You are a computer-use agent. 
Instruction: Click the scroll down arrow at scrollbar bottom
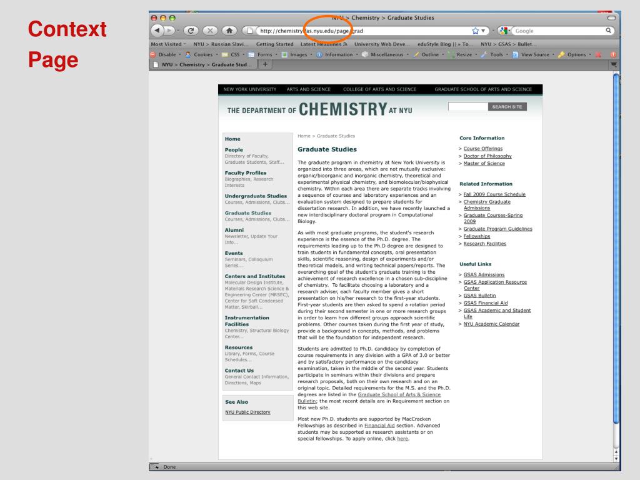[x=616, y=458]
